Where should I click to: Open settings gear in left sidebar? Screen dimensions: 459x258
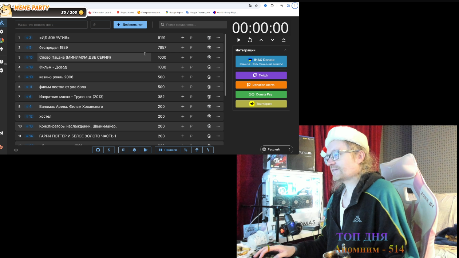click(1, 32)
